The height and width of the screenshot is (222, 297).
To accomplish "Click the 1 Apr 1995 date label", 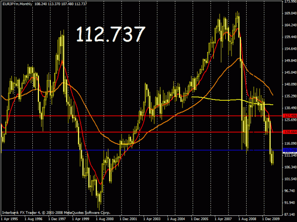I will (x=10, y=219).
